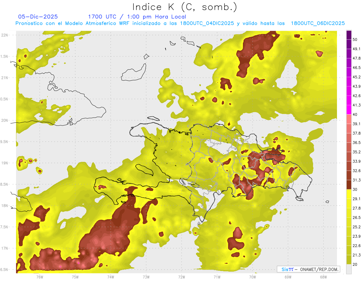Click the legend value '32.6'
This screenshot has height=281, width=363.
click(357, 171)
